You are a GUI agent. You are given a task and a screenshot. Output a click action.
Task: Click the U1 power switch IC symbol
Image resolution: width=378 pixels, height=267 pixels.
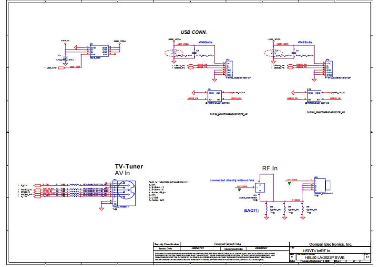99,50
